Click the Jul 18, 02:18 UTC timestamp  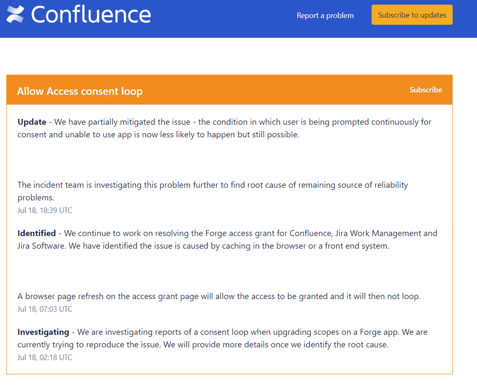(45, 357)
